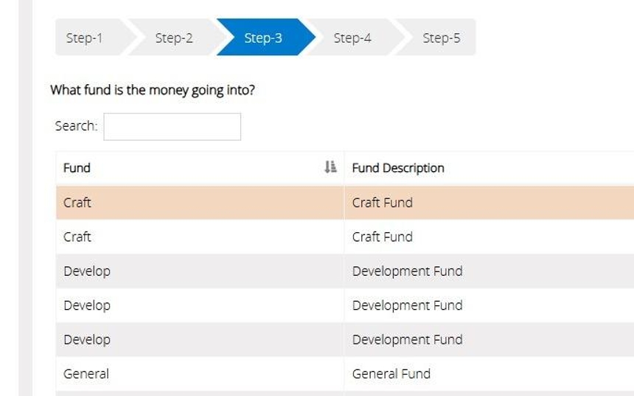
Task: Switch to the Step-5 tab
Action: tap(441, 38)
